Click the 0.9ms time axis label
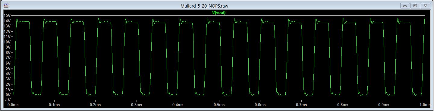The image size is (434, 111). pyautogui.click(x=384, y=105)
